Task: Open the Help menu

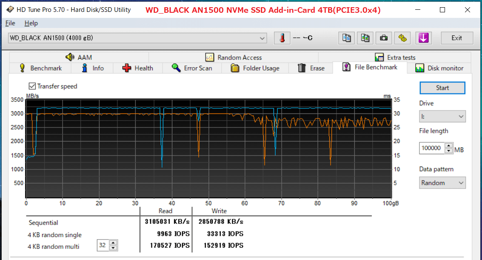Action: click(x=31, y=23)
